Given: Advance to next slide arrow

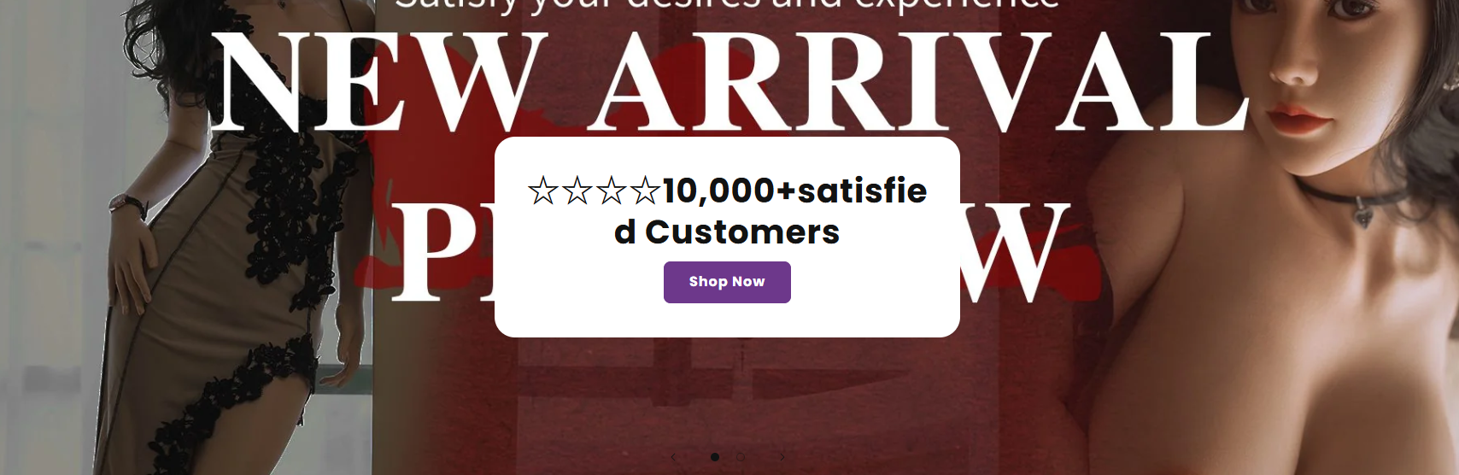Looking at the screenshot, I should pyautogui.click(x=782, y=457).
